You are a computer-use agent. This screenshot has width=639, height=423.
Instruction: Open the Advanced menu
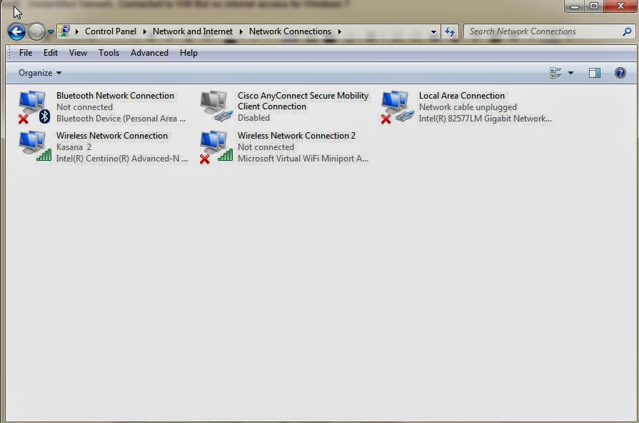point(149,53)
